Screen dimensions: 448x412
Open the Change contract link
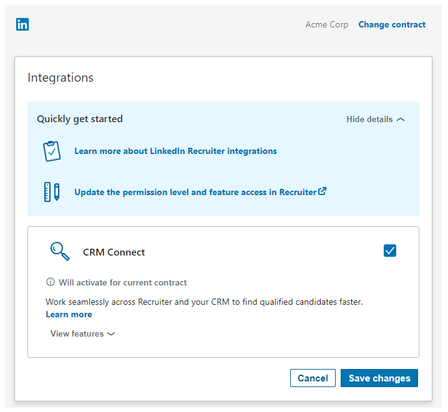[x=392, y=24]
